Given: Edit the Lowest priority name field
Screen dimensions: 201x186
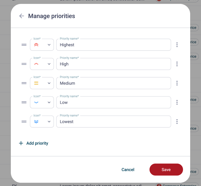Looking at the screenshot, I should point(113,121).
